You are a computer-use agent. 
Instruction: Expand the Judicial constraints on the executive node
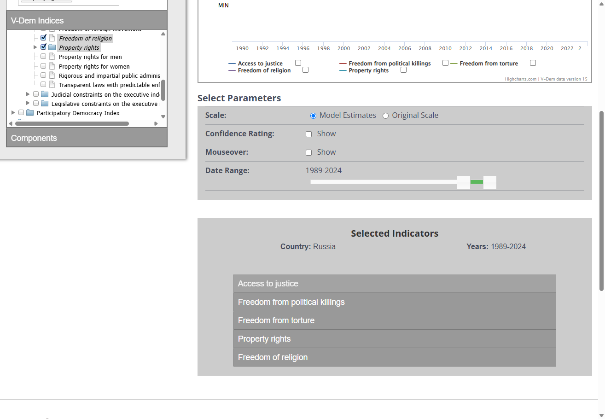tap(28, 94)
